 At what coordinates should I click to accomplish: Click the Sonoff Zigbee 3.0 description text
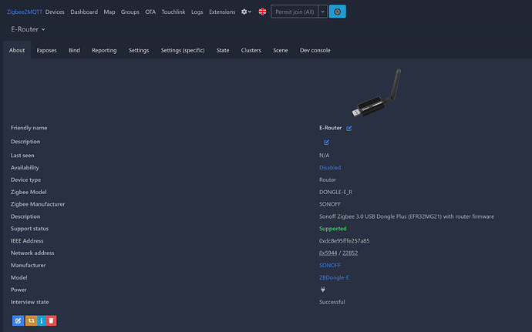(406, 216)
